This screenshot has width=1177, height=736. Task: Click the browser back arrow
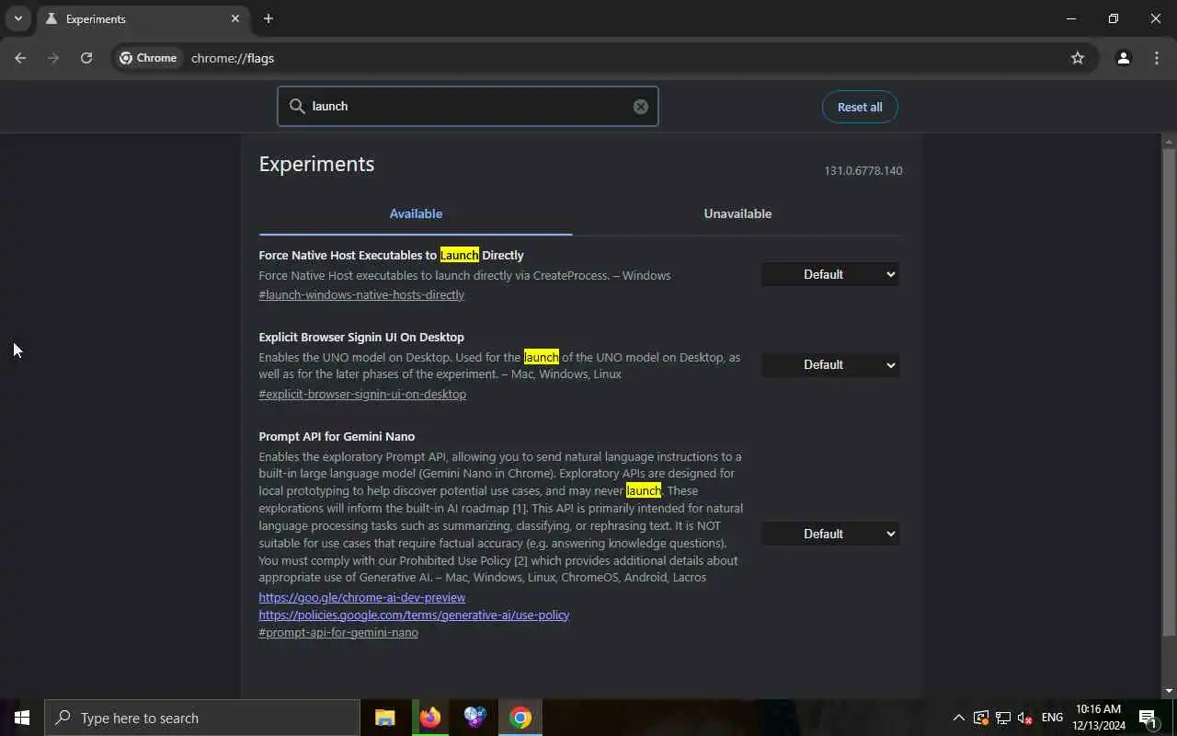[20, 58]
